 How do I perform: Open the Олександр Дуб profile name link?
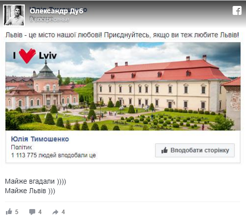click(x=57, y=11)
